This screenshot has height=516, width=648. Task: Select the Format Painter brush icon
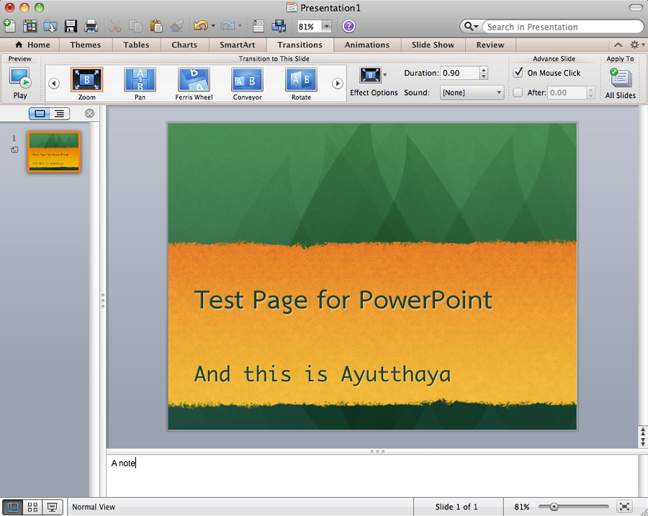click(x=177, y=26)
